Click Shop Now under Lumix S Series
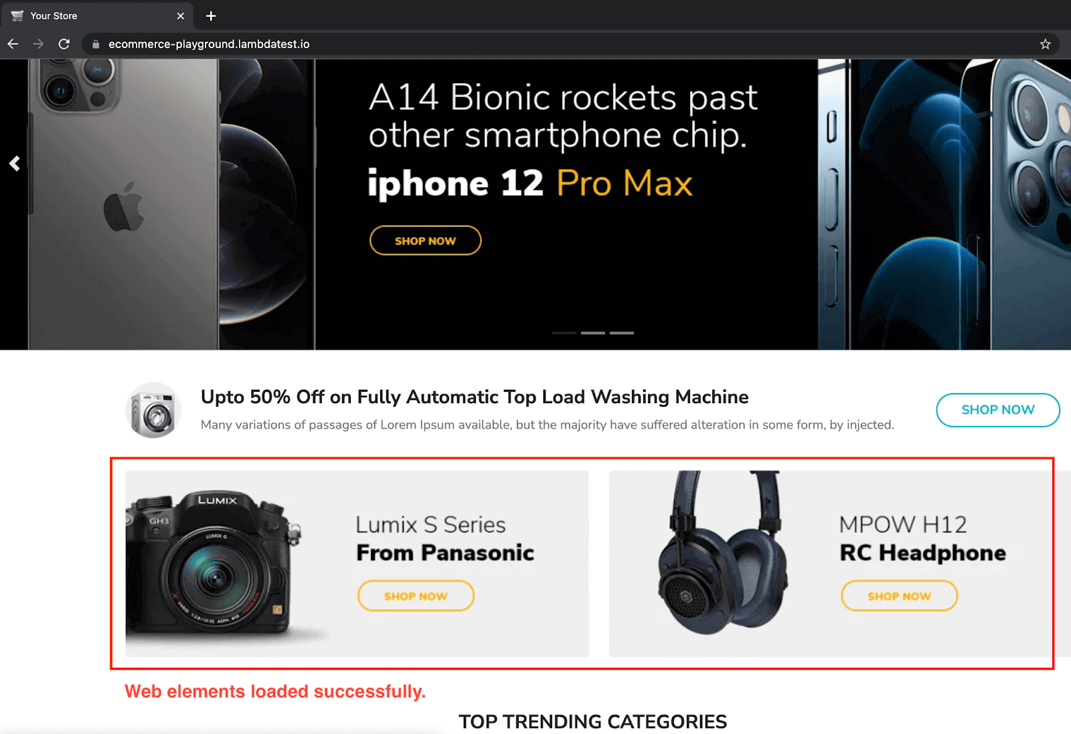This screenshot has height=734, width=1071. tap(416, 596)
